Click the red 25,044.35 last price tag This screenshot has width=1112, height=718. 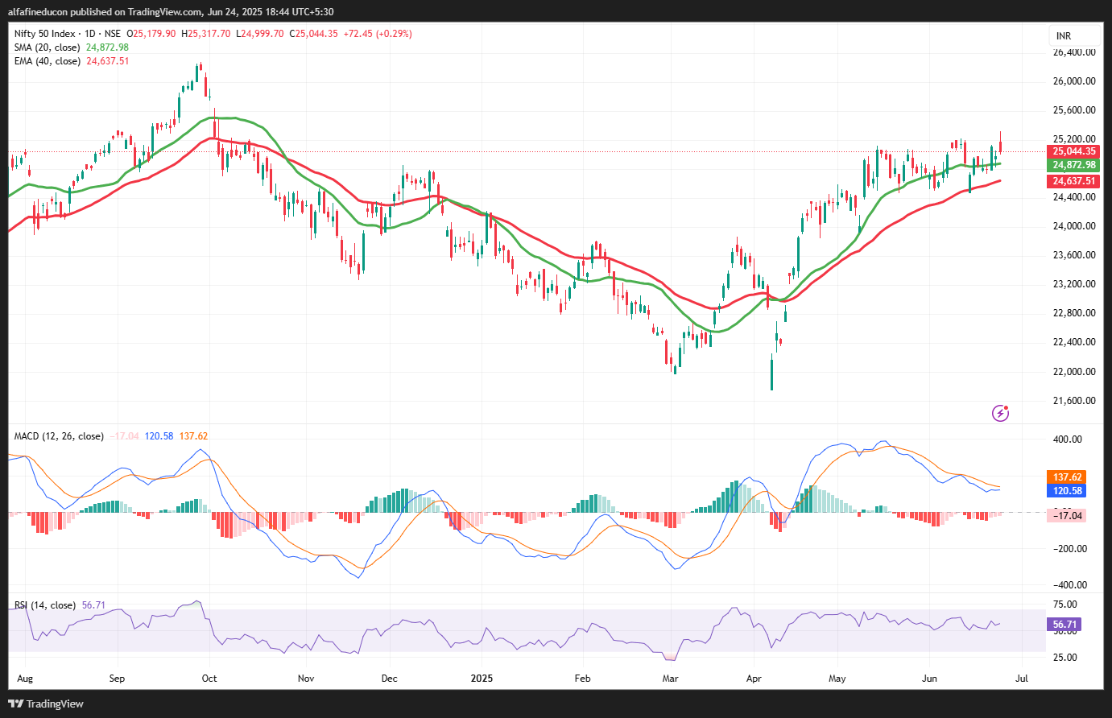click(x=1074, y=151)
